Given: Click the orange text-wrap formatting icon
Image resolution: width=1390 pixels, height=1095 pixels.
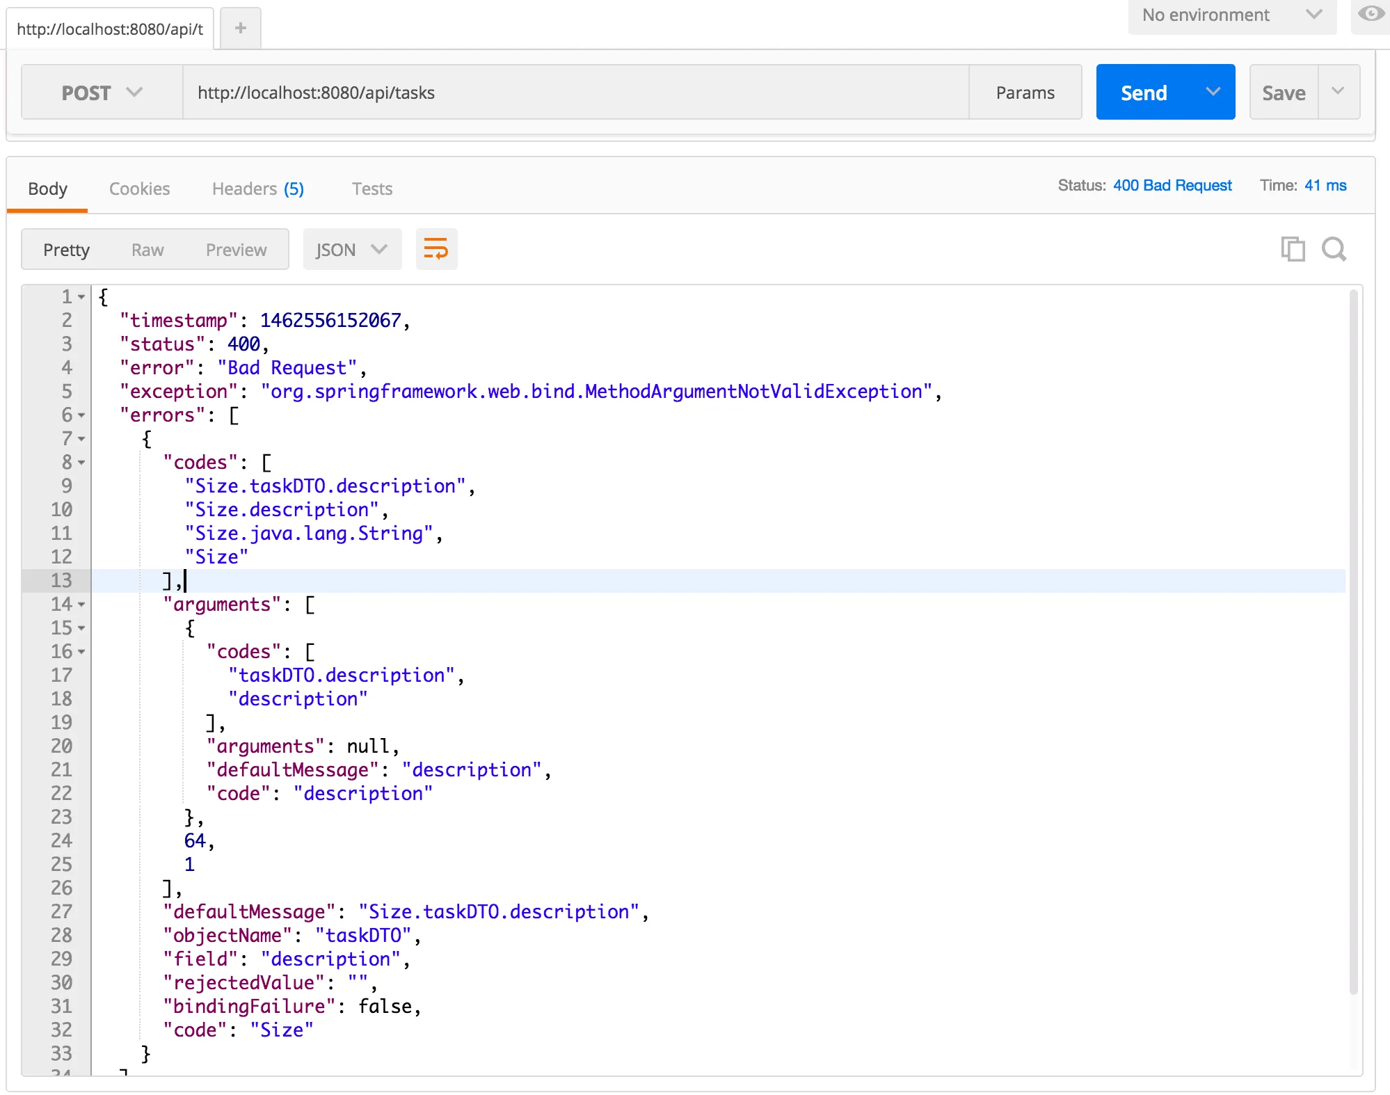Looking at the screenshot, I should [437, 249].
